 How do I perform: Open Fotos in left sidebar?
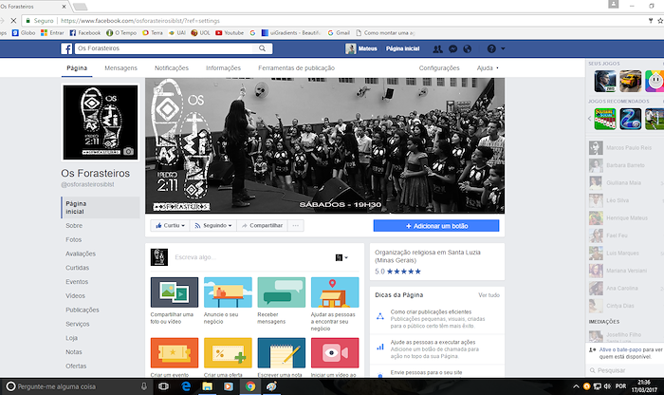click(73, 239)
